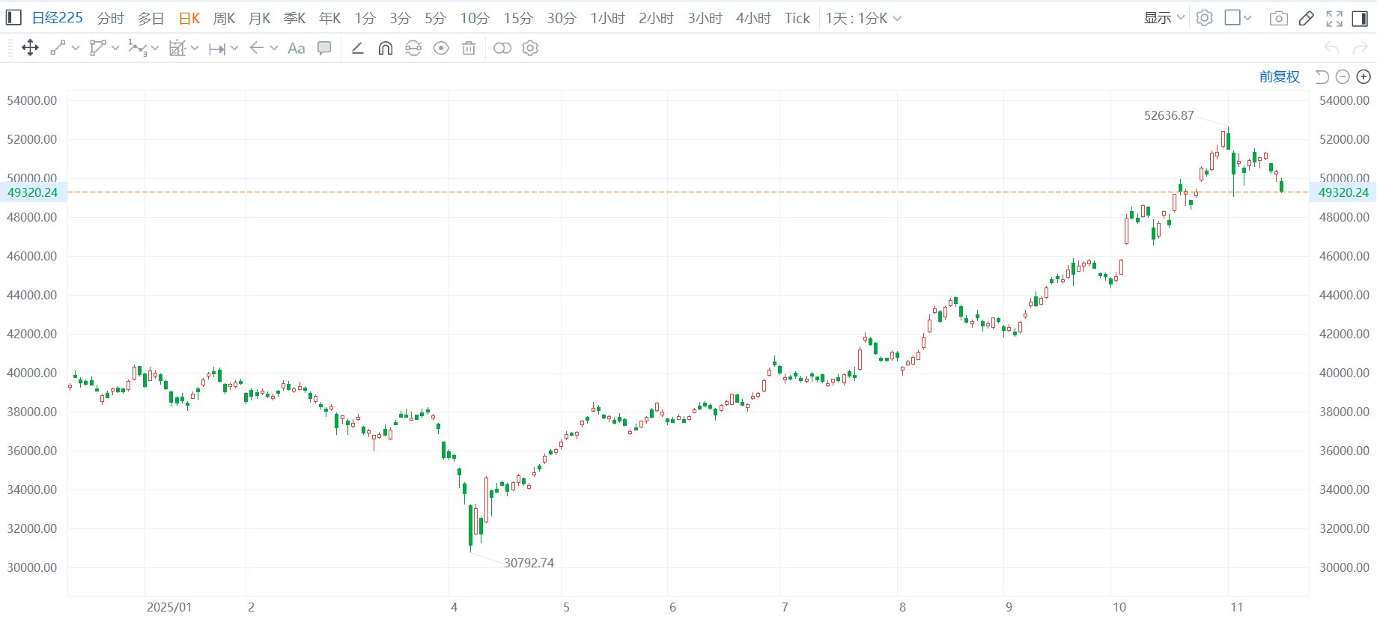
Task: Delete drawings with the trash icon
Action: click(469, 49)
